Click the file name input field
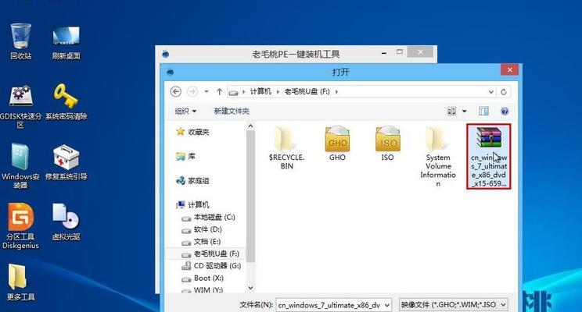 point(330,305)
